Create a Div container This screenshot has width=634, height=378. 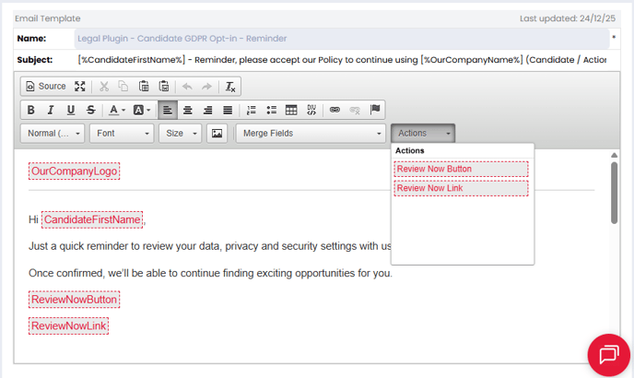311,110
